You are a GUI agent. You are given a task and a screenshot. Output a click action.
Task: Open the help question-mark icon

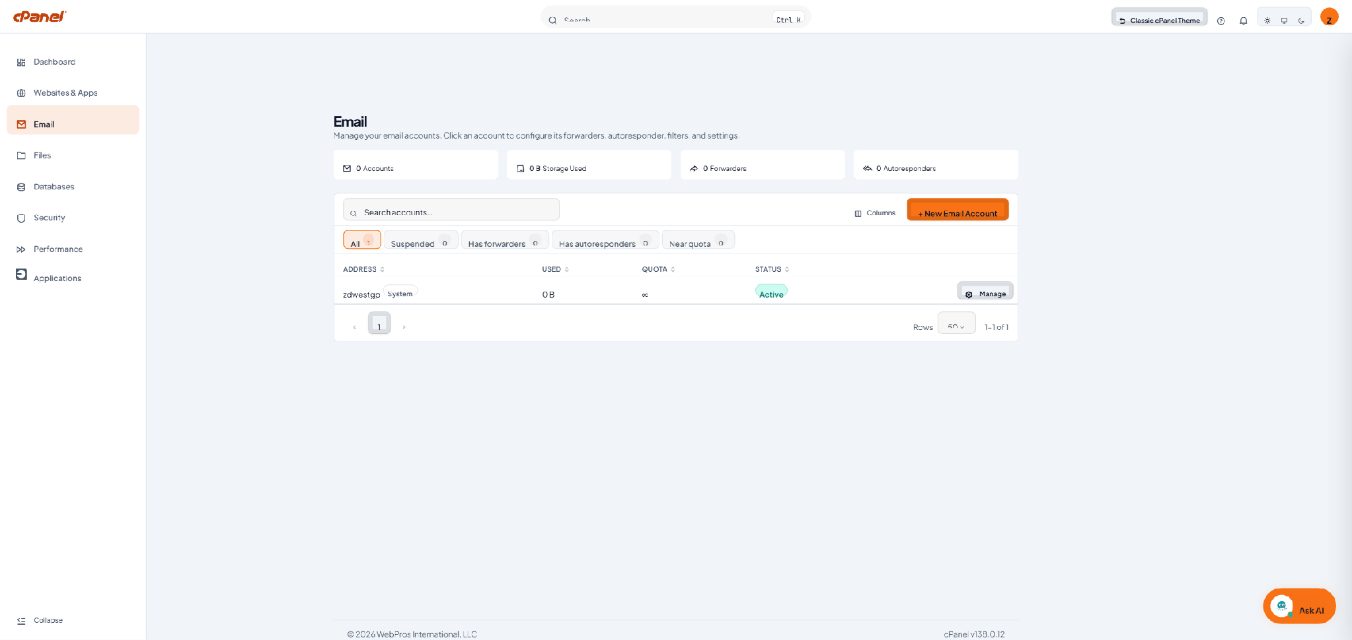click(x=1221, y=21)
